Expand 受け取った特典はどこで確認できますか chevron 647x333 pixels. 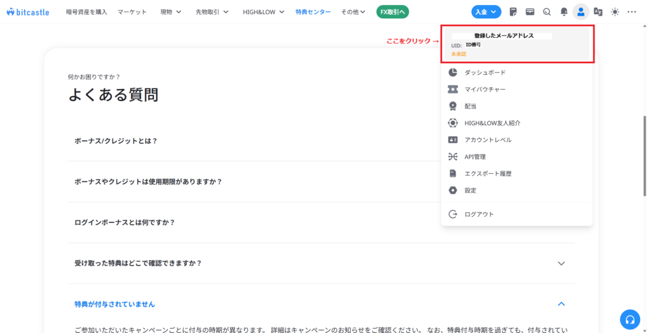pos(561,263)
